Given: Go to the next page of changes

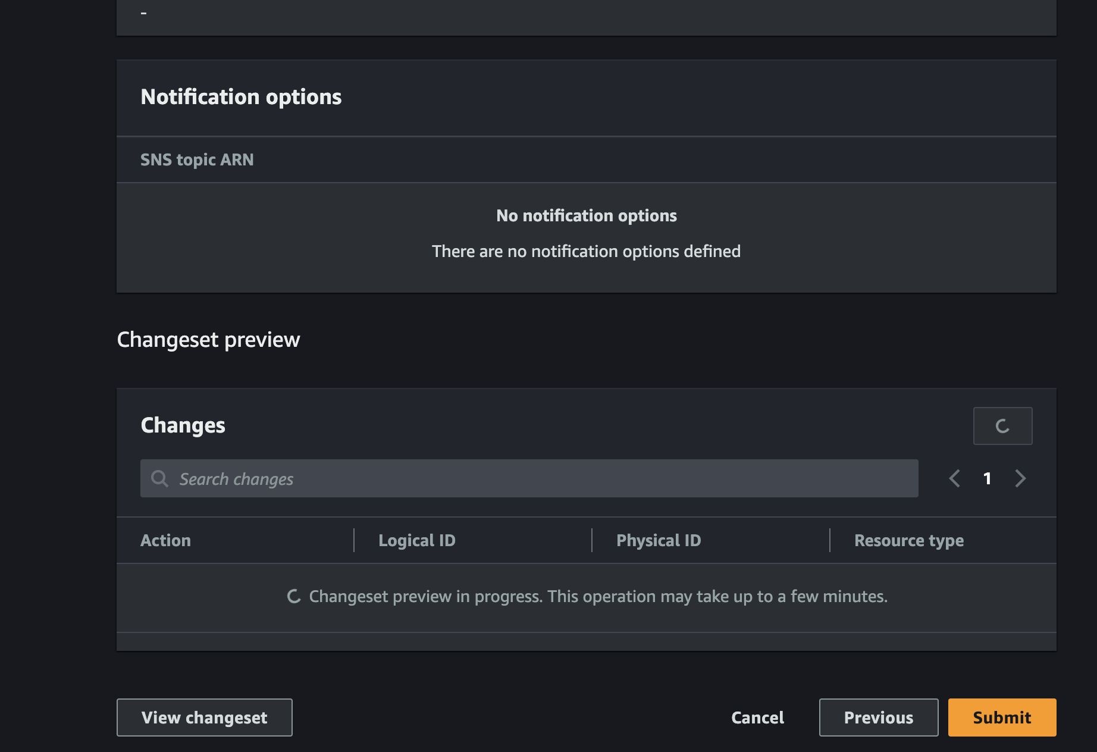Looking at the screenshot, I should point(1020,478).
